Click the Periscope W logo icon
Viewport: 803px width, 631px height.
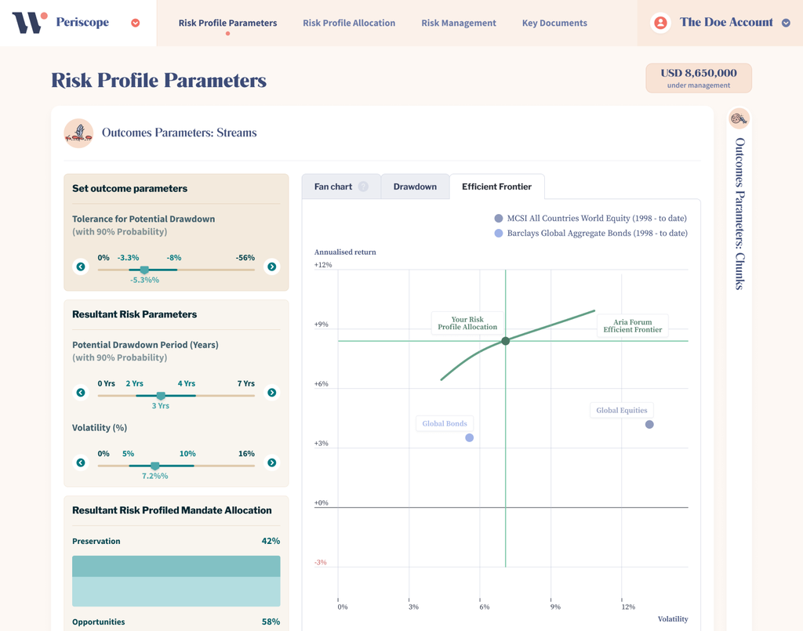(x=30, y=23)
